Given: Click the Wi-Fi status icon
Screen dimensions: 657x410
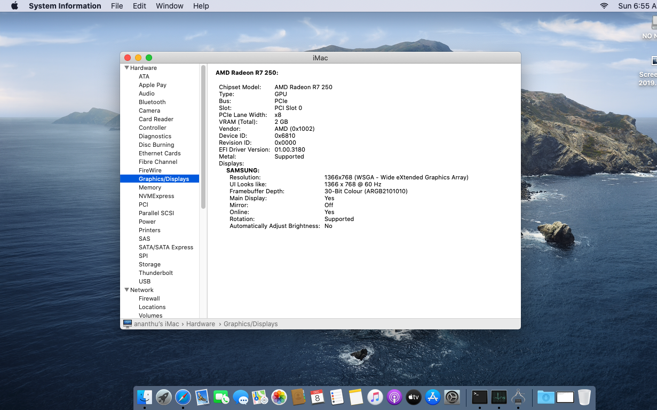Looking at the screenshot, I should [x=604, y=6].
